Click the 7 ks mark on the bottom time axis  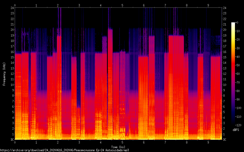click(x=165, y=142)
